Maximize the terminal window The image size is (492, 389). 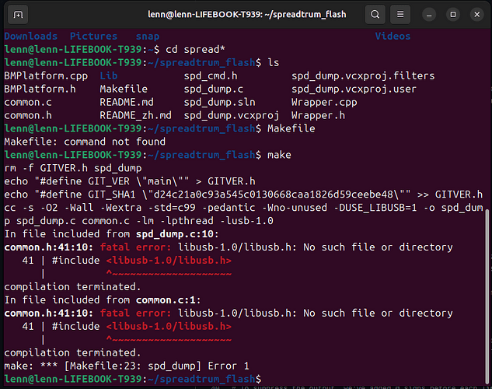tap(453, 15)
